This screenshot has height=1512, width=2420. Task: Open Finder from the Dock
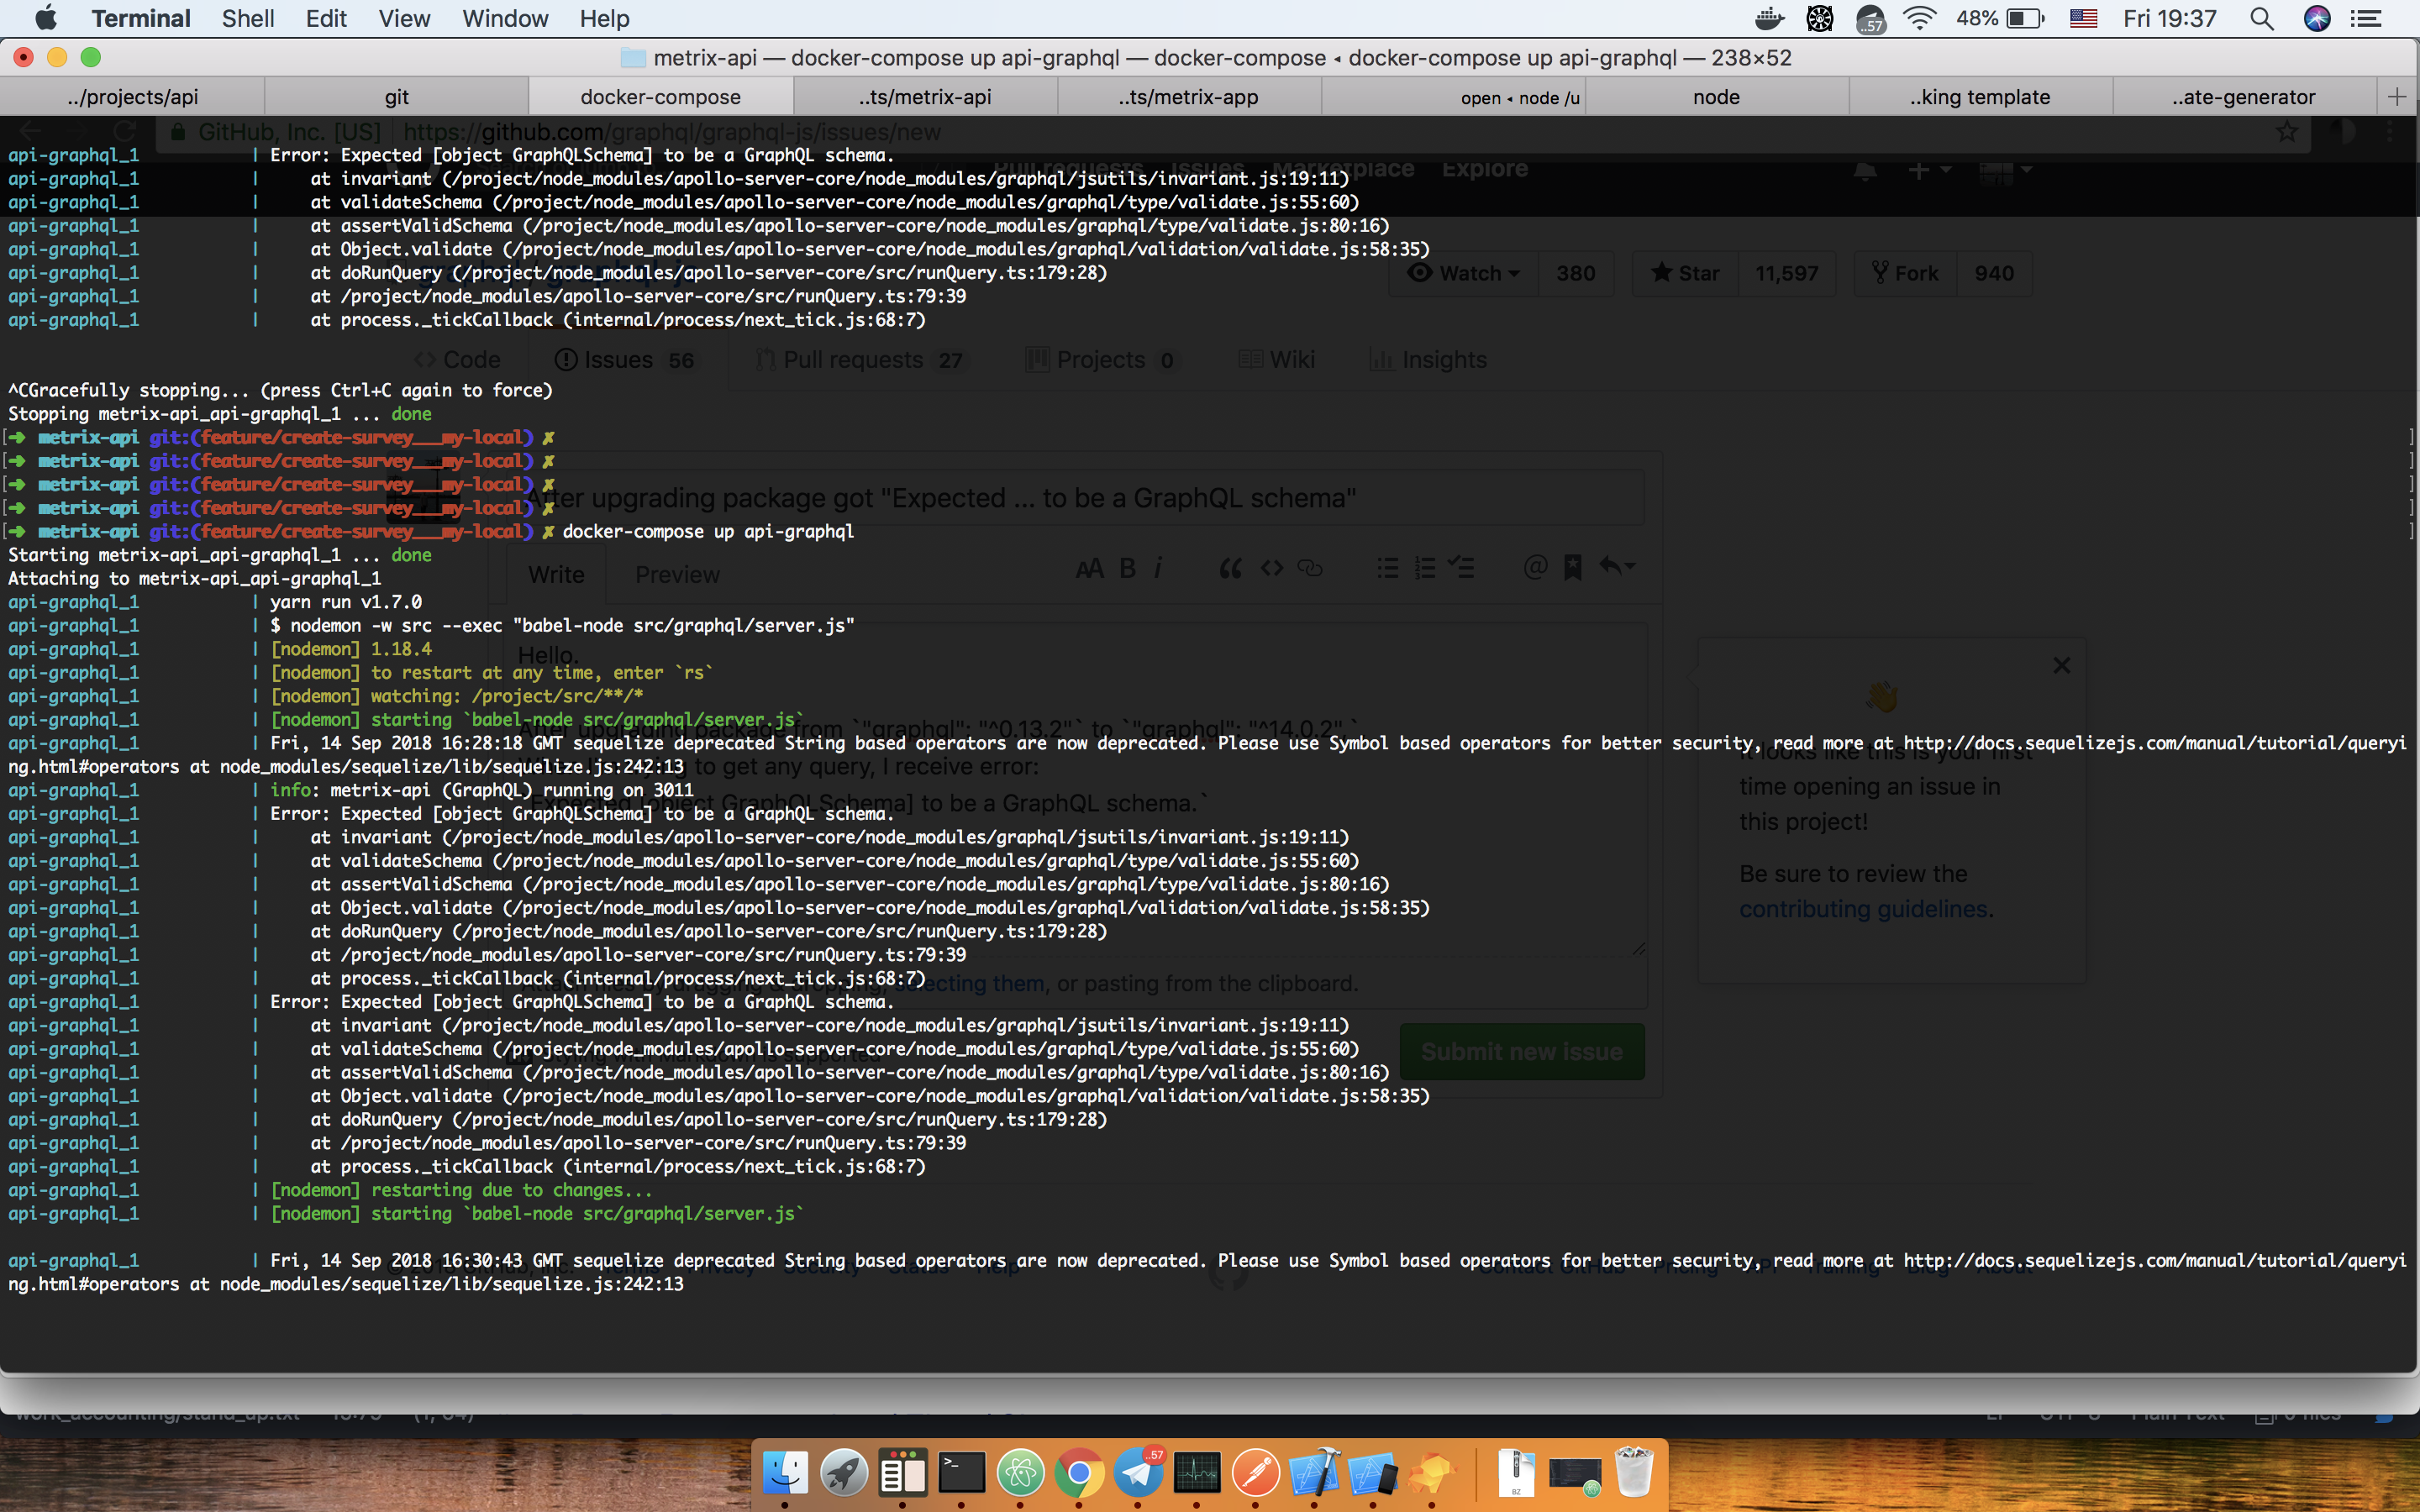[785, 1472]
